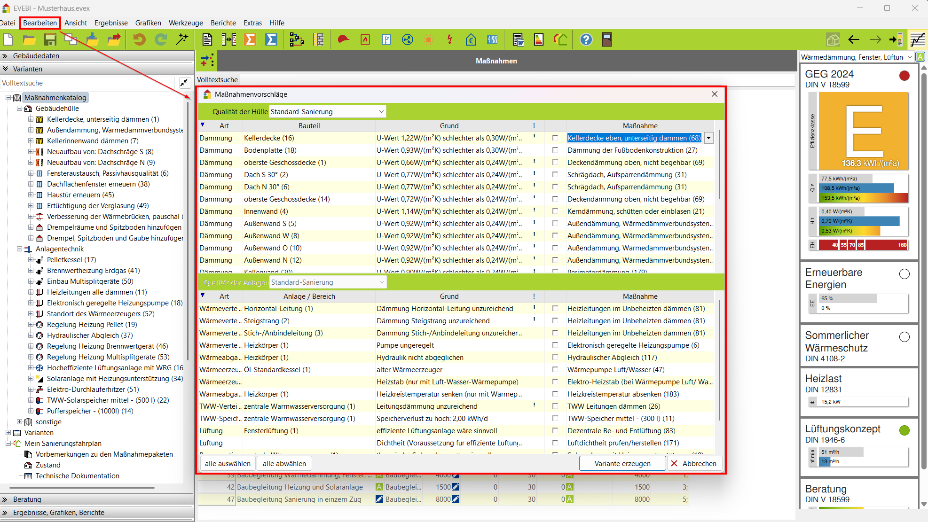Click the Variante erzeugen button
Screen dimensions: 928x522
(622, 463)
